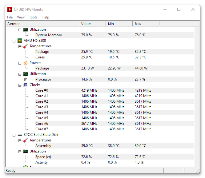Click the 76.0 % max memory value
The width and height of the screenshot is (205, 178).
coord(140,35)
